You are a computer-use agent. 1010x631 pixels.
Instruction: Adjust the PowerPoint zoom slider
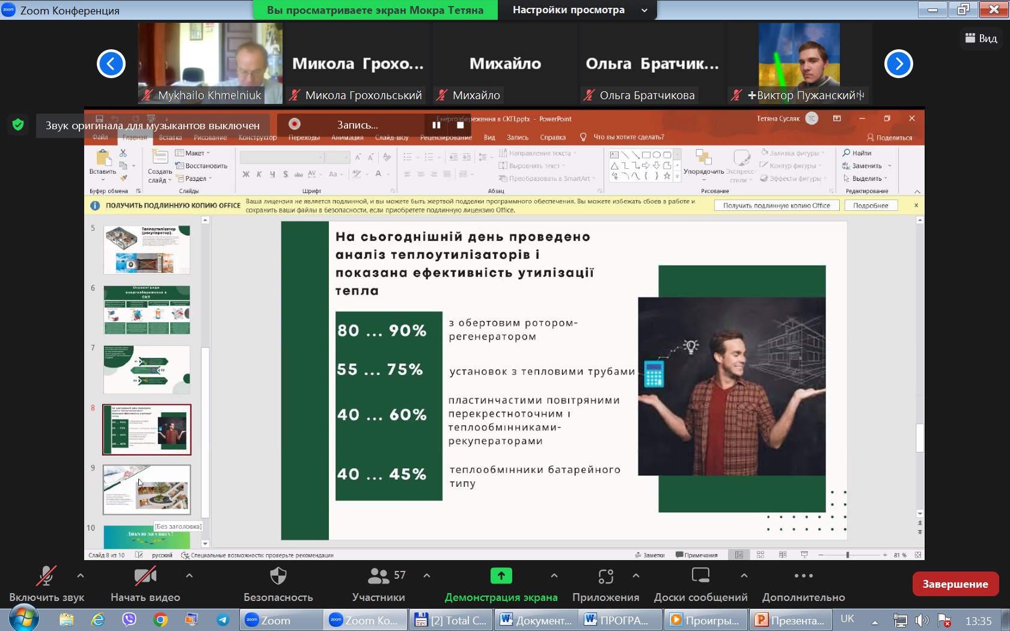point(848,555)
